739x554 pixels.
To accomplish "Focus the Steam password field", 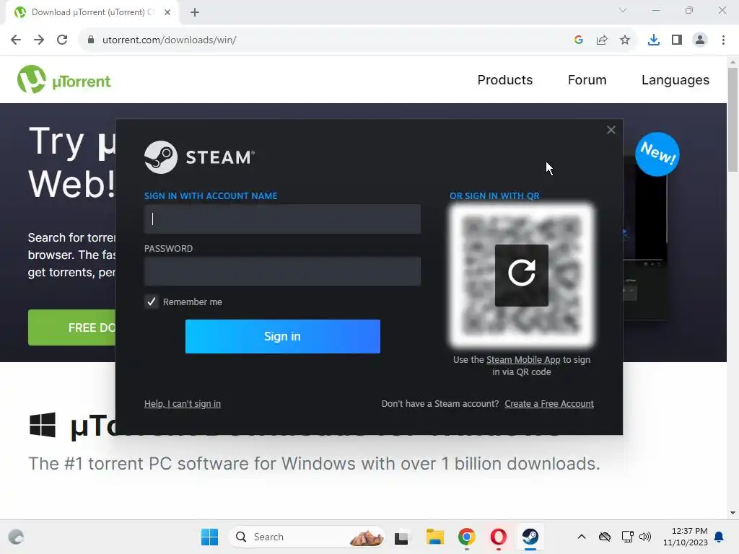I will click(282, 271).
